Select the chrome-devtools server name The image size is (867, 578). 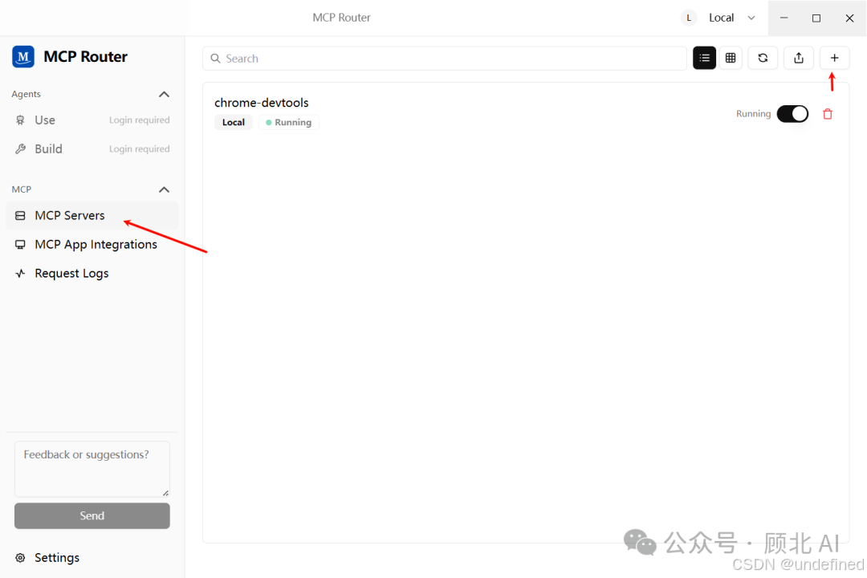(262, 103)
